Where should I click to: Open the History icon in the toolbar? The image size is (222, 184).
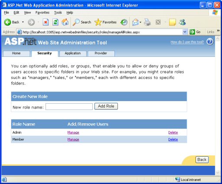tap(124, 22)
